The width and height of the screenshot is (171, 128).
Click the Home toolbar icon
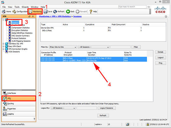(4, 11)
